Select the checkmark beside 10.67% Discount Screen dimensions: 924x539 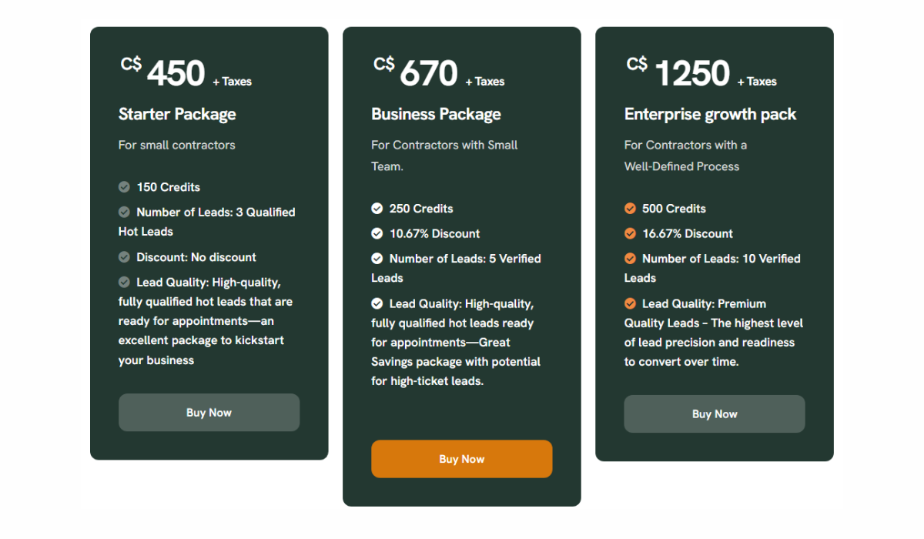[377, 233]
